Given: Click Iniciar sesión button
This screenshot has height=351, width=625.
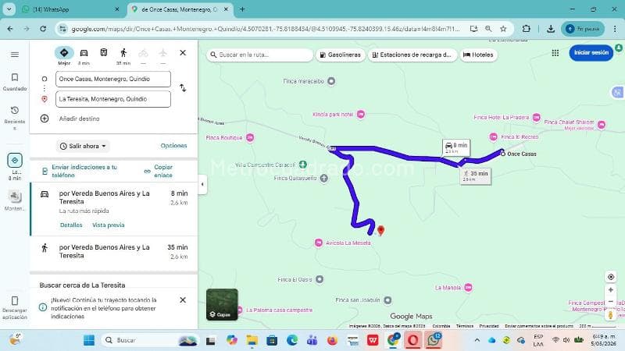Looking at the screenshot, I should pos(591,52).
